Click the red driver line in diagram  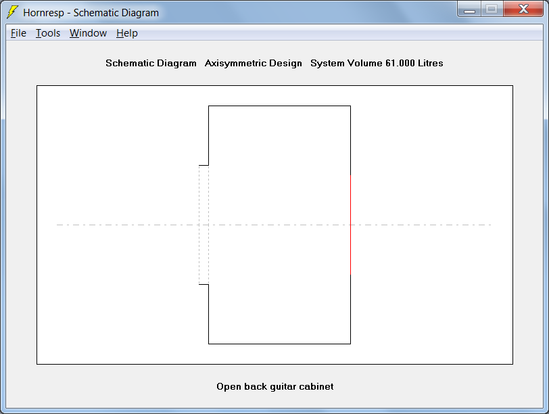point(350,225)
